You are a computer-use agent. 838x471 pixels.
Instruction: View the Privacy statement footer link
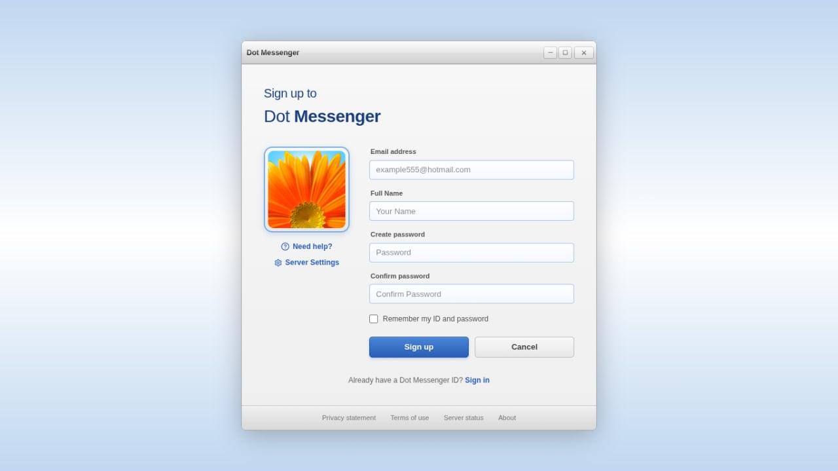[x=349, y=418]
